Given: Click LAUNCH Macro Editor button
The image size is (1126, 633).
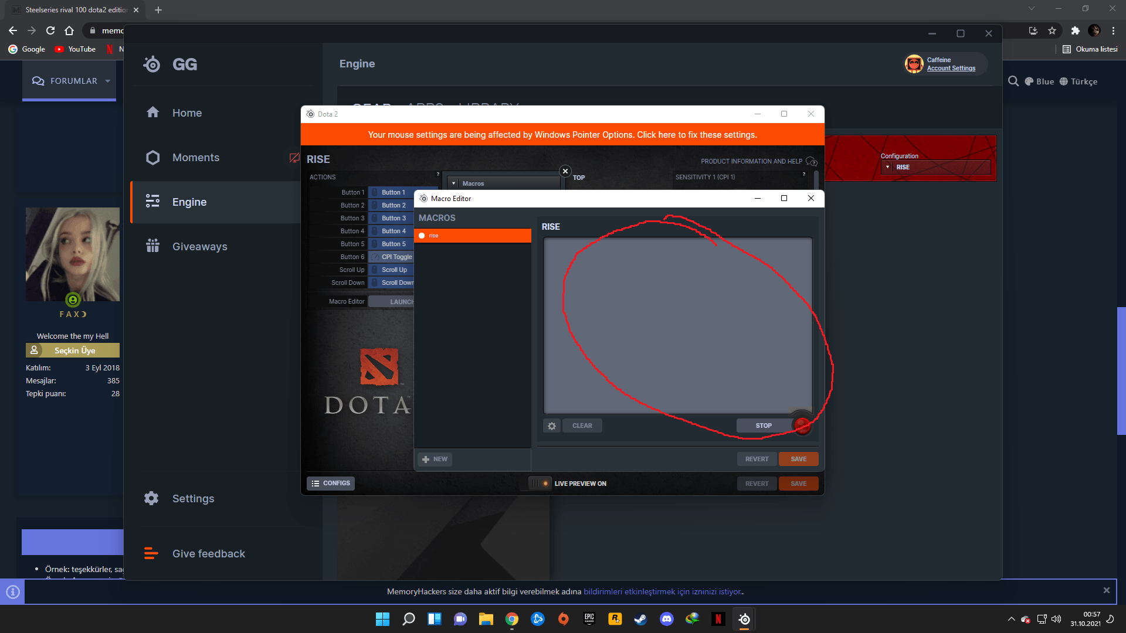Looking at the screenshot, I should pos(392,302).
